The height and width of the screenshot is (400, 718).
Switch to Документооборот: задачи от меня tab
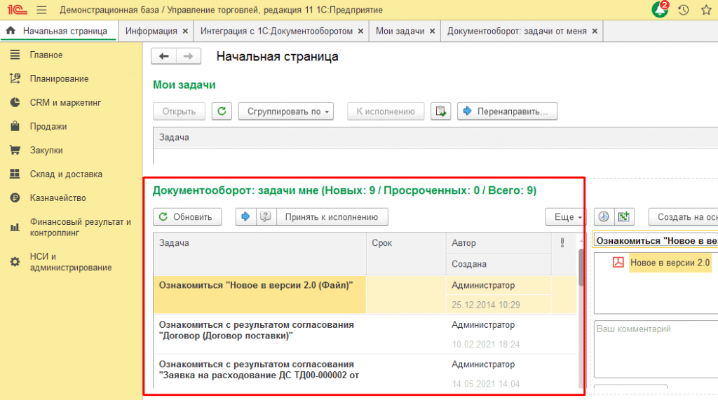point(517,31)
